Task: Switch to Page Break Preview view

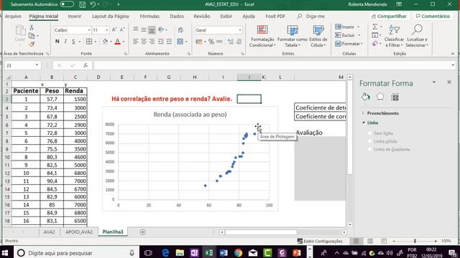Action: click(x=384, y=241)
